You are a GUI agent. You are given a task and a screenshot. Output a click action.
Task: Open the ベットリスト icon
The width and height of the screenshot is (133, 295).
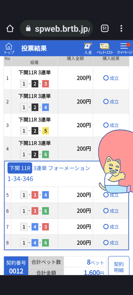click(105, 48)
